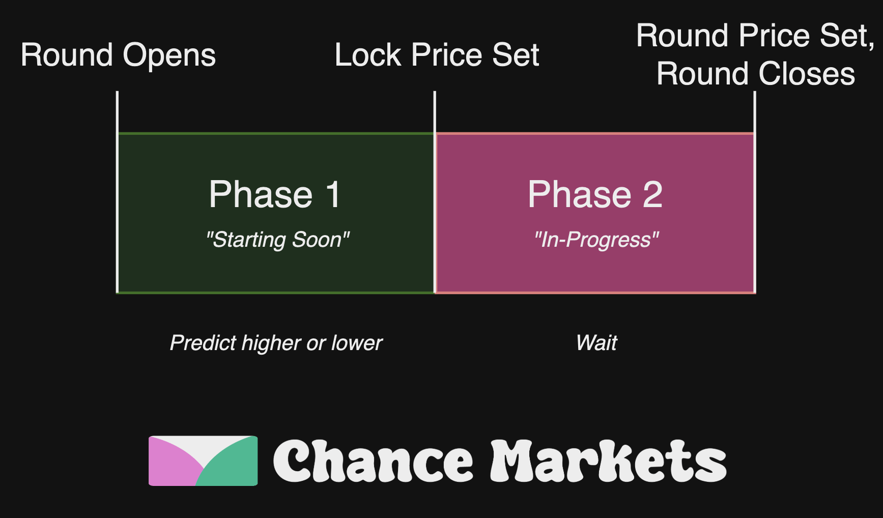The height and width of the screenshot is (518, 883).
Task: Click the Phase 1 heading text
Action: tap(275, 194)
